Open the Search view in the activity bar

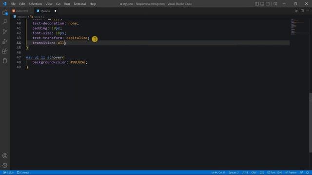(5, 22)
